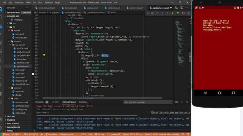Switch to the OUTPUT panel tab
This screenshot has width=243, height=136.
tap(55, 102)
